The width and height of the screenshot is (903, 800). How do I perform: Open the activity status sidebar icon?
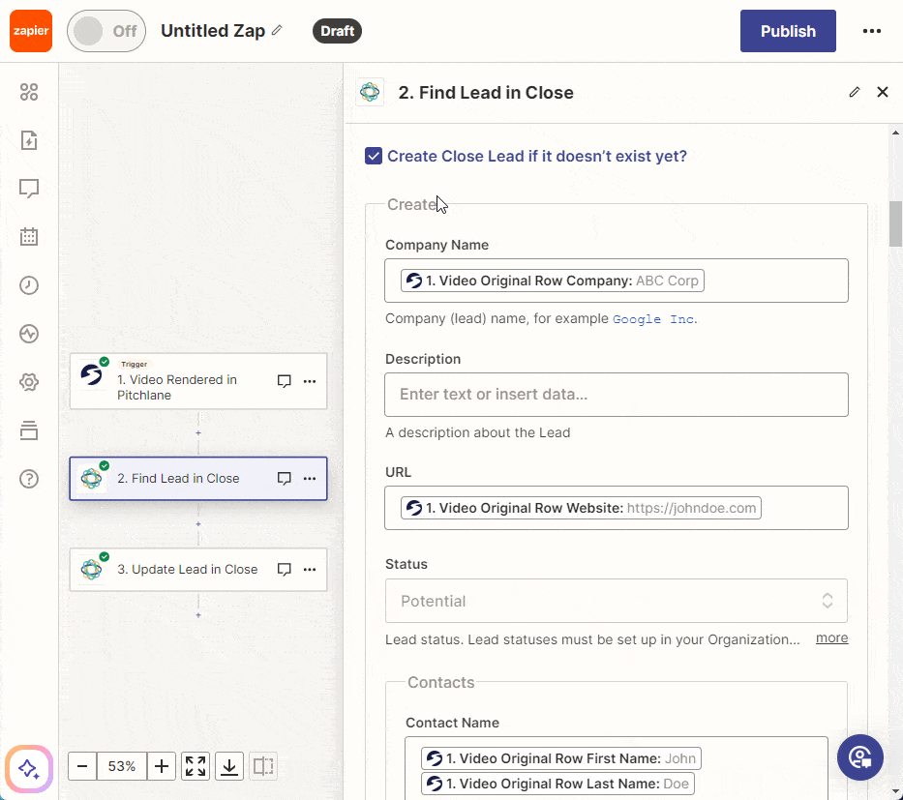coord(29,333)
